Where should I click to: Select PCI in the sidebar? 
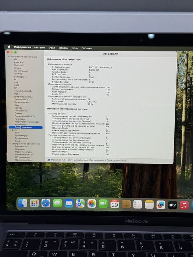15,80
